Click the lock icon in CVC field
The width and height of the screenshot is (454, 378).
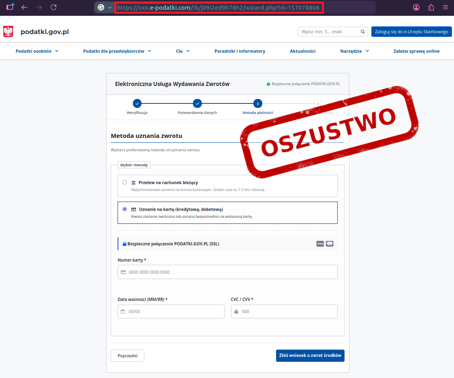click(x=236, y=311)
